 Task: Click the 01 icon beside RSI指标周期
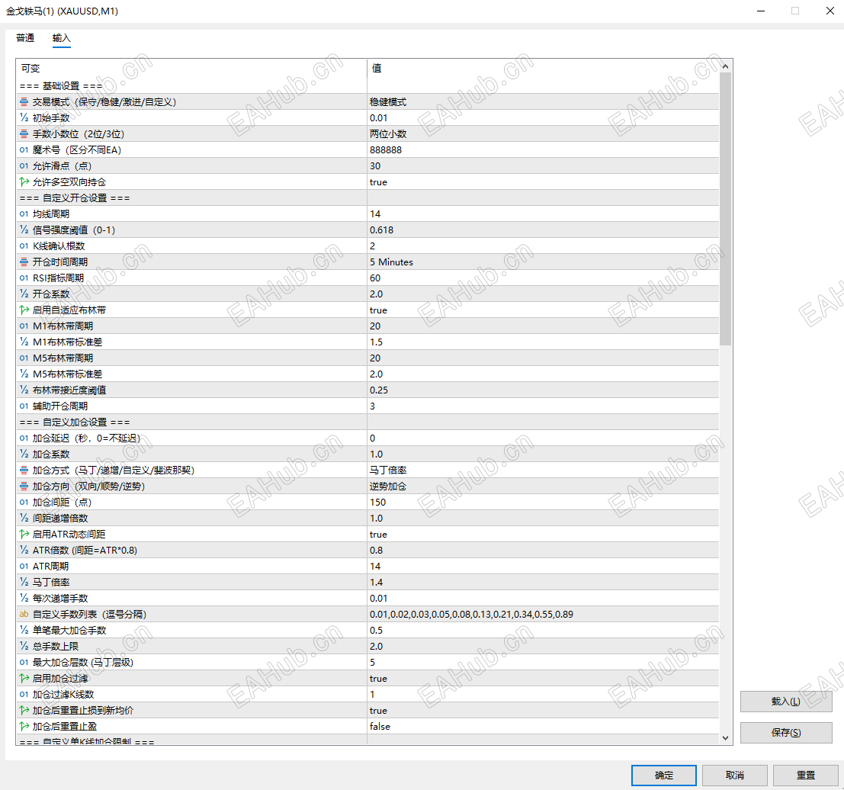[x=24, y=278]
